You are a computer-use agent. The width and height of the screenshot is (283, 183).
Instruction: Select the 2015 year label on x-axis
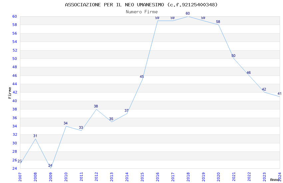[142, 177]
